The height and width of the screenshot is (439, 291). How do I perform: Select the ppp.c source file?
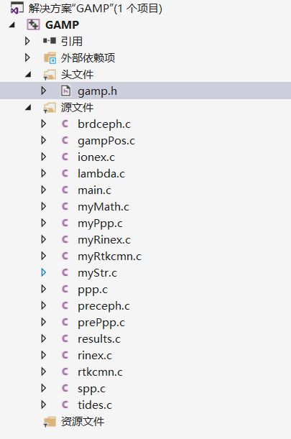93,290
